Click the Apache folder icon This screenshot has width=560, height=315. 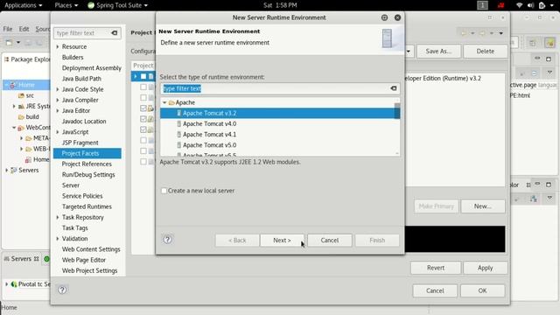coord(171,103)
